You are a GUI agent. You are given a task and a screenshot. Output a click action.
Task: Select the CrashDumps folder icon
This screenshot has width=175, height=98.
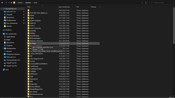(x=28, y=66)
